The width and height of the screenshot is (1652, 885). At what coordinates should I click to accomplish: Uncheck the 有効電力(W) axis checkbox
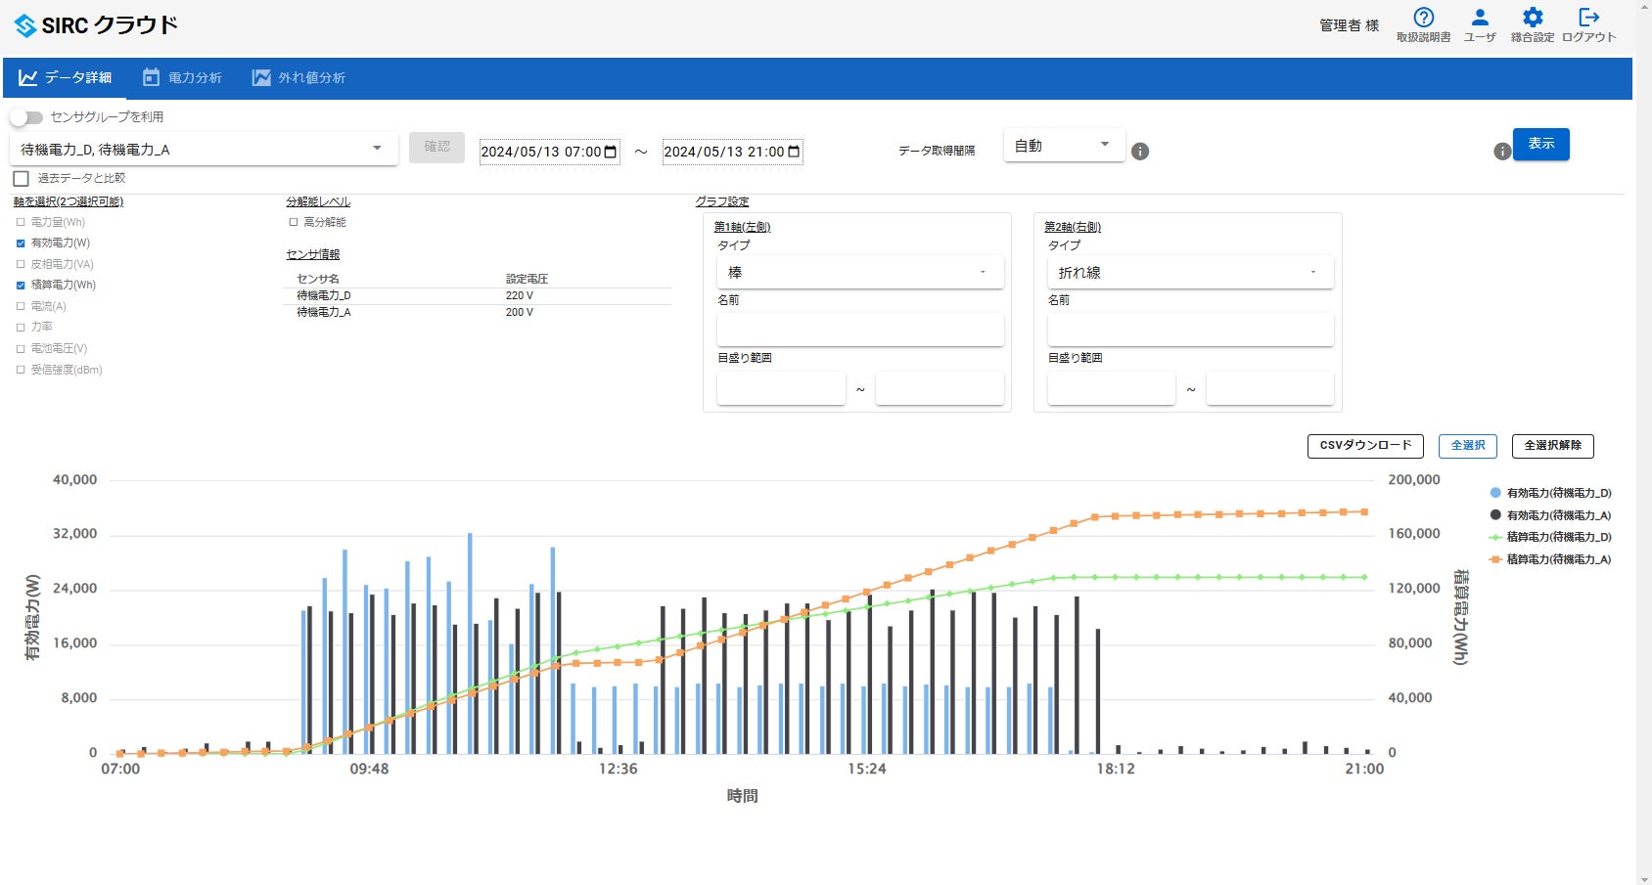[21, 243]
